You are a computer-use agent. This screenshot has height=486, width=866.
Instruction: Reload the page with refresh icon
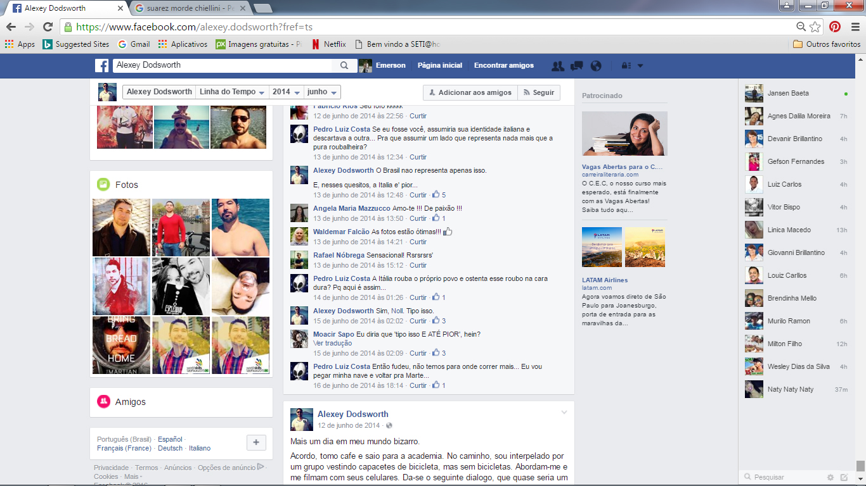[48, 27]
